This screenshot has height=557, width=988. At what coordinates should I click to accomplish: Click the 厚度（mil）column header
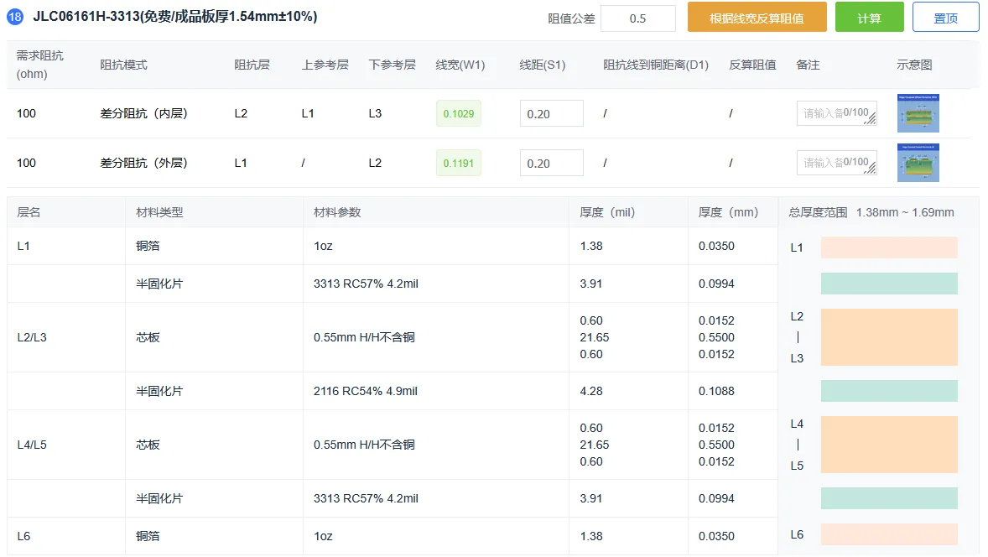[x=607, y=212]
